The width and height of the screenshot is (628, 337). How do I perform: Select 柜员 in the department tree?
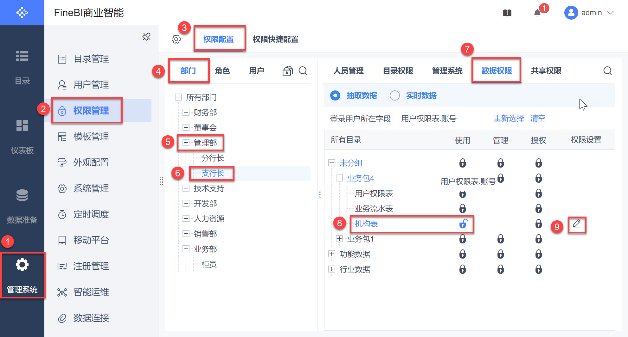209,264
